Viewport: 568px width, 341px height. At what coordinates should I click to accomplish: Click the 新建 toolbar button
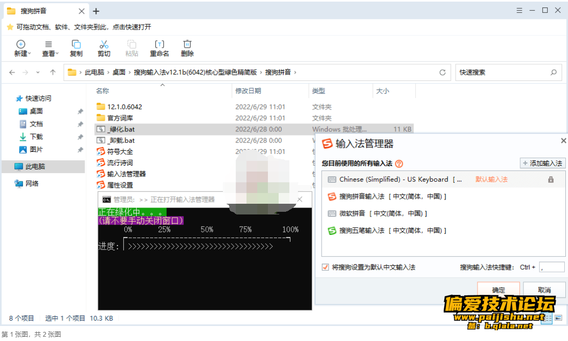pos(23,48)
